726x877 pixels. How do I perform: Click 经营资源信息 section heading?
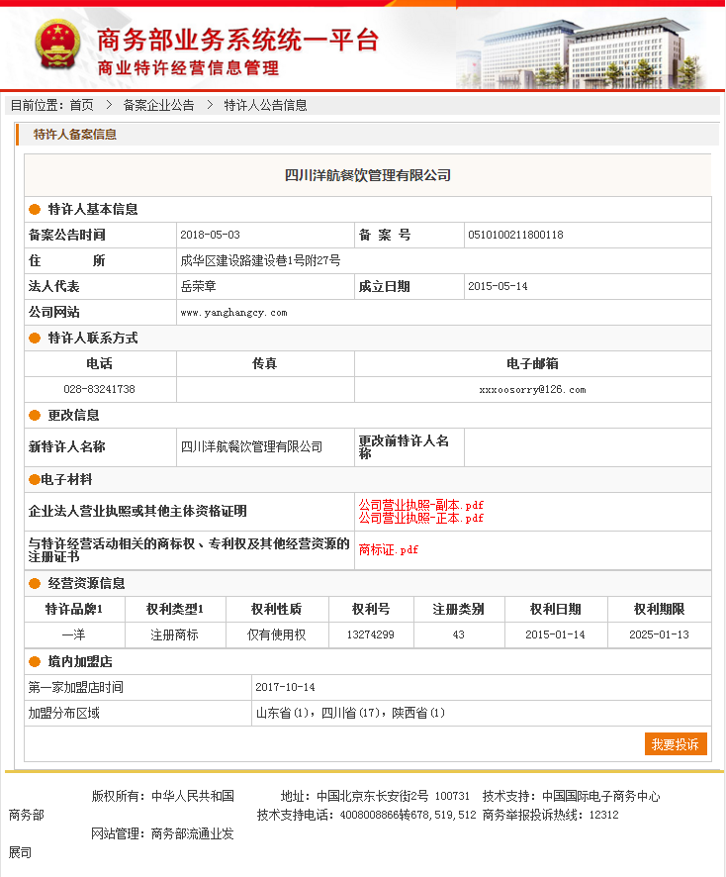click(x=87, y=583)
